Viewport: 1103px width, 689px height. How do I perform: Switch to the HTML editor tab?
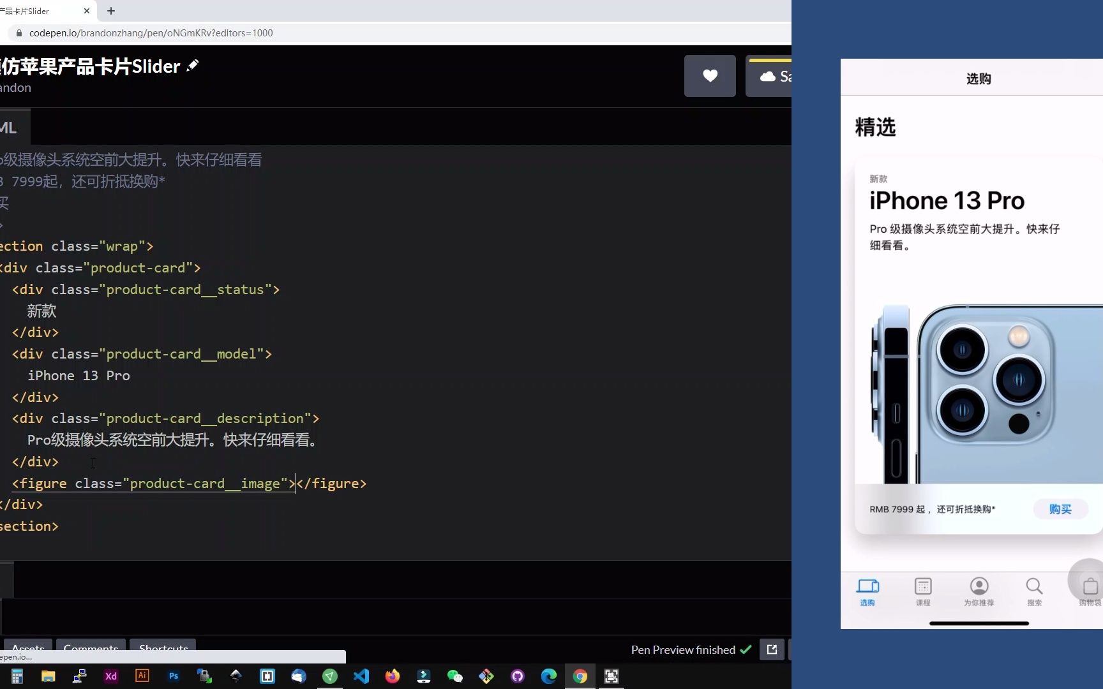9,127
